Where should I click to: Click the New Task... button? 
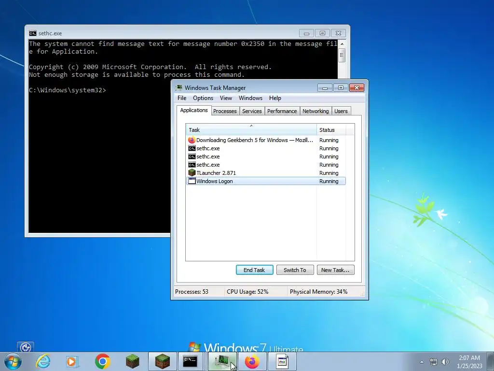click(336, 270)
